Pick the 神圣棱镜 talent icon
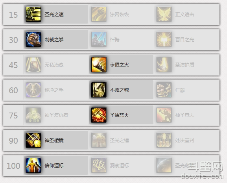Image resolution: width=227 pixels, height=183 pixels. pos(33,140)
